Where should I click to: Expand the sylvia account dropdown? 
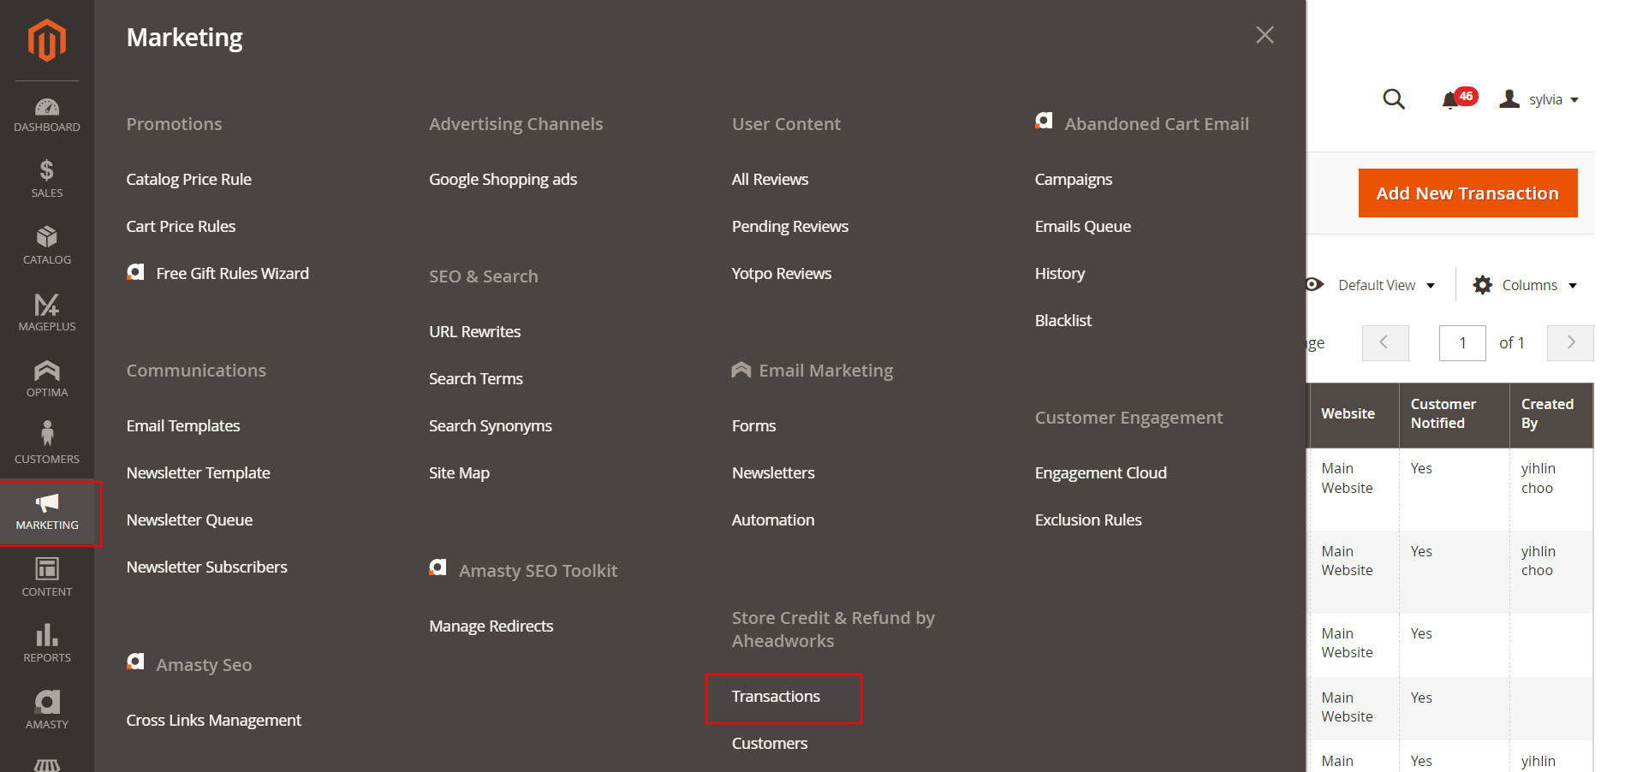1539,99
